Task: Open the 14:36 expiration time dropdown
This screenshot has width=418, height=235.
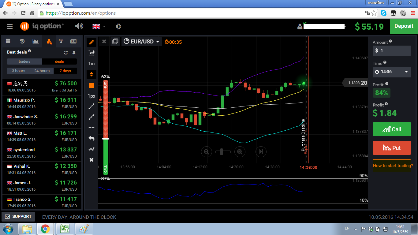Action: pyautogui.click(x=392, y=72)
